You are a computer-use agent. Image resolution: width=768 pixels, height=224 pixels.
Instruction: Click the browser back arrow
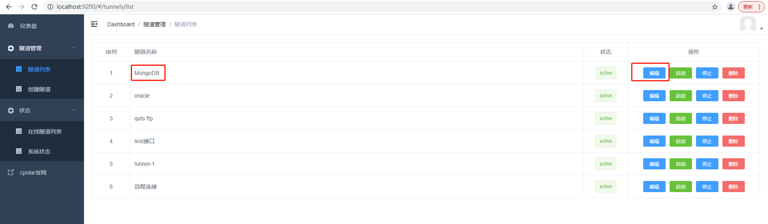(x=9, y=7)
